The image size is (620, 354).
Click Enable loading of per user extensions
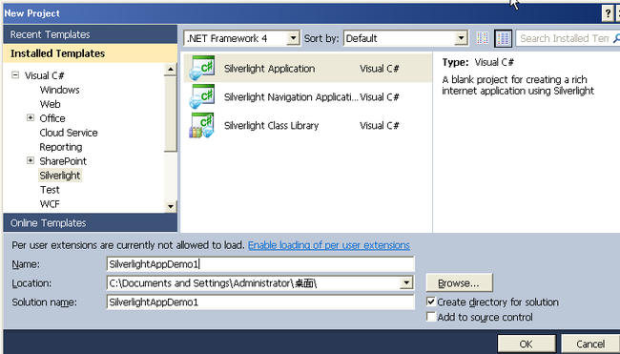pyautogui.click(x=328, y=245)
